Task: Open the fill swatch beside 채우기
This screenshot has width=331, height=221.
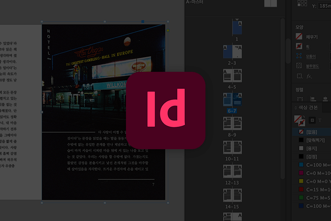Action: pos(299,36)
